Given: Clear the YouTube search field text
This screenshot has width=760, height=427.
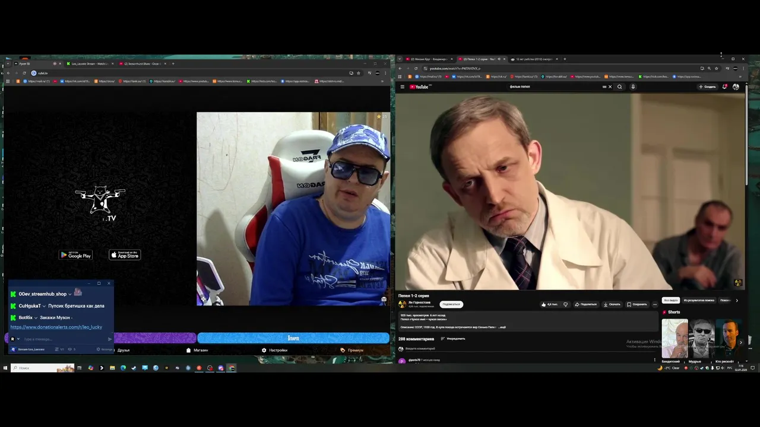Looking at the screenshot, I should (610, 87).
